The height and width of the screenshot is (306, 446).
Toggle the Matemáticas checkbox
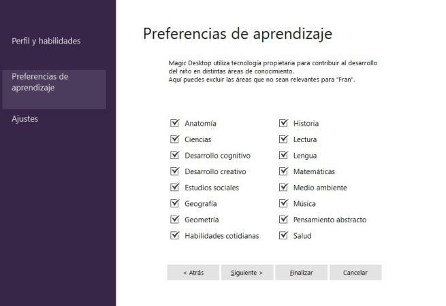coord(283,171)
